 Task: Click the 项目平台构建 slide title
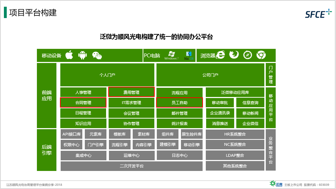tap(33, 13)
